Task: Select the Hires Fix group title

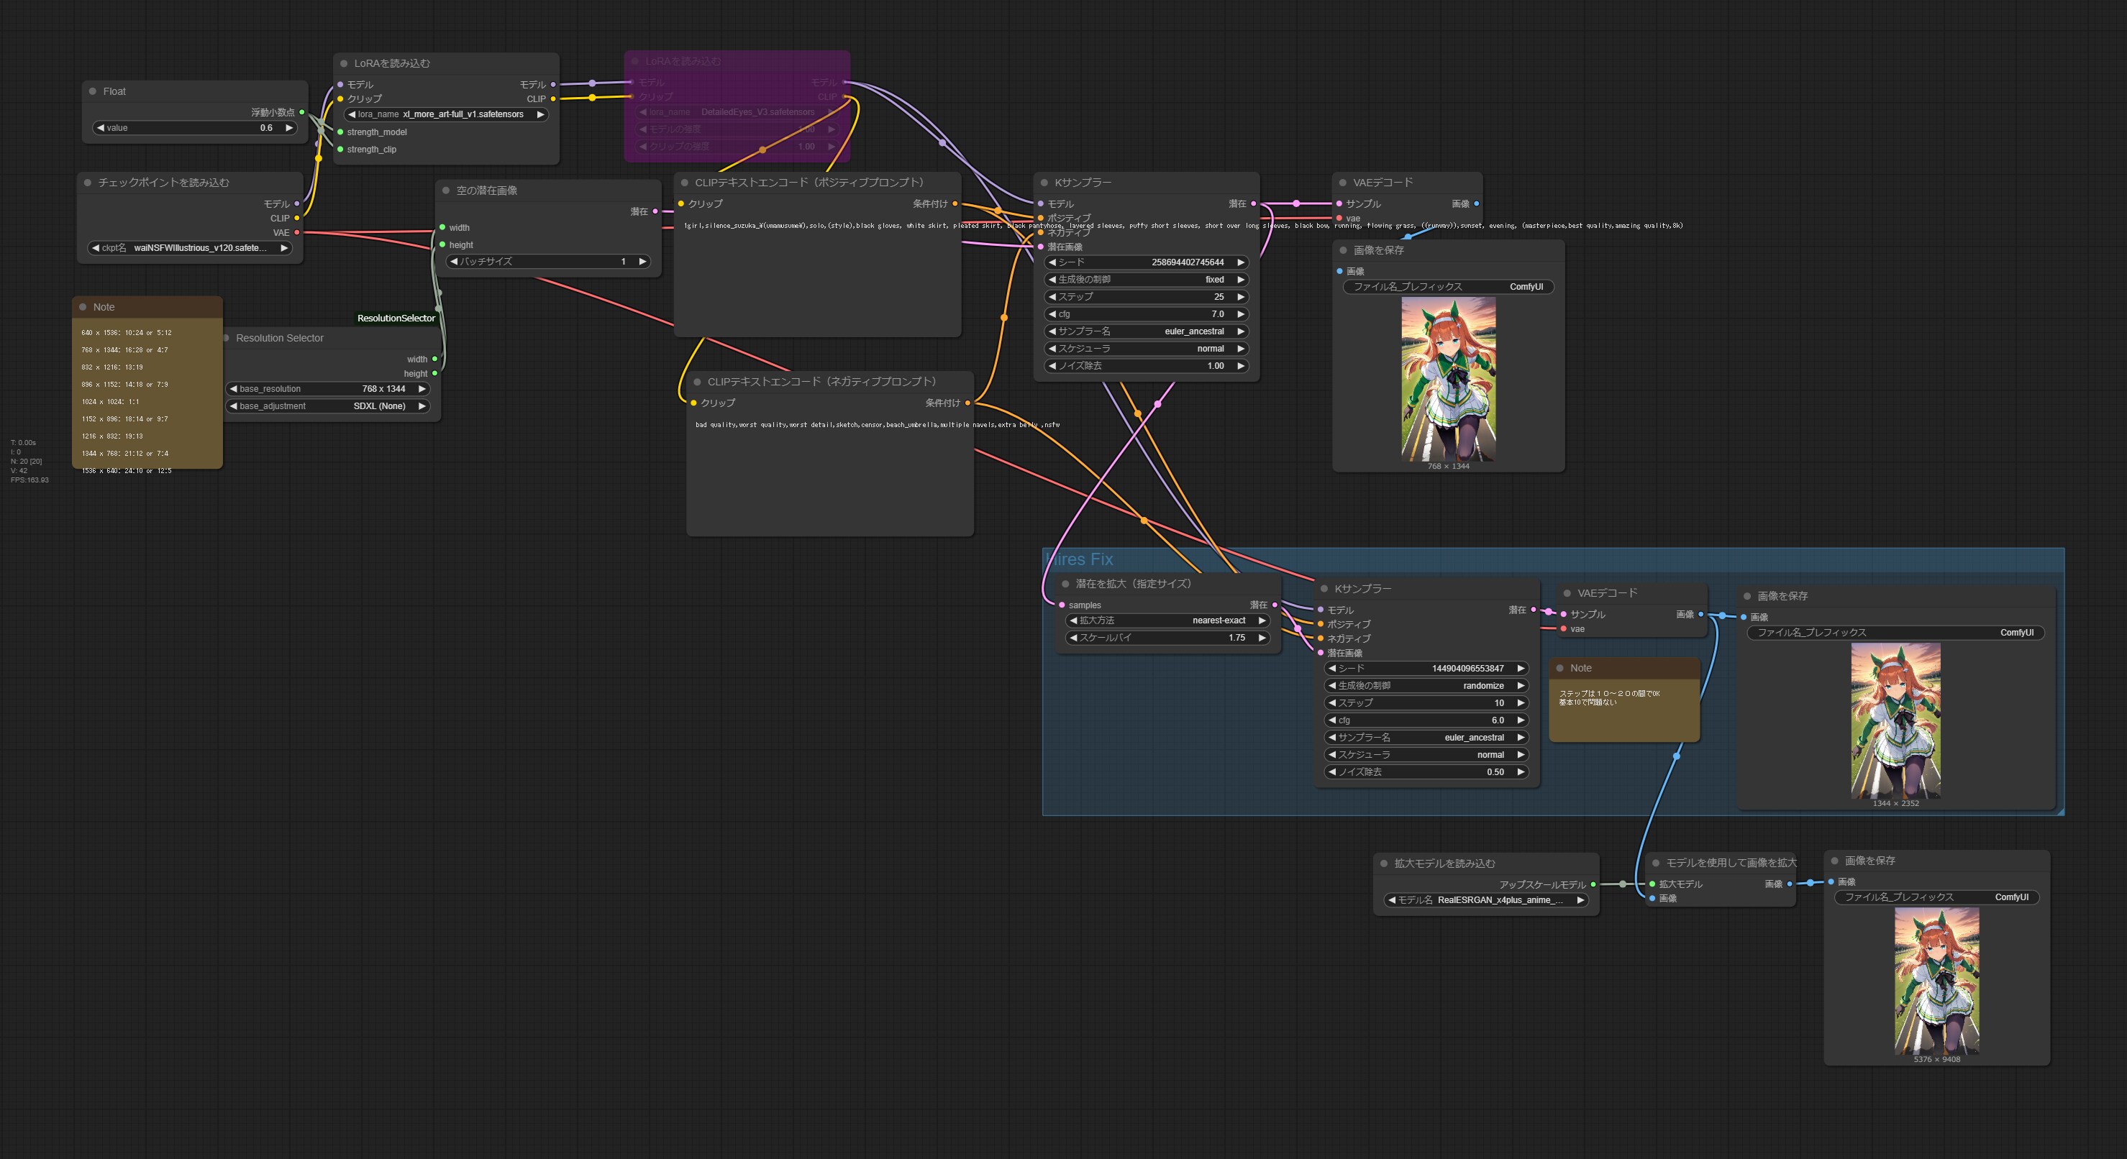Action: (x=1080, y=559)
